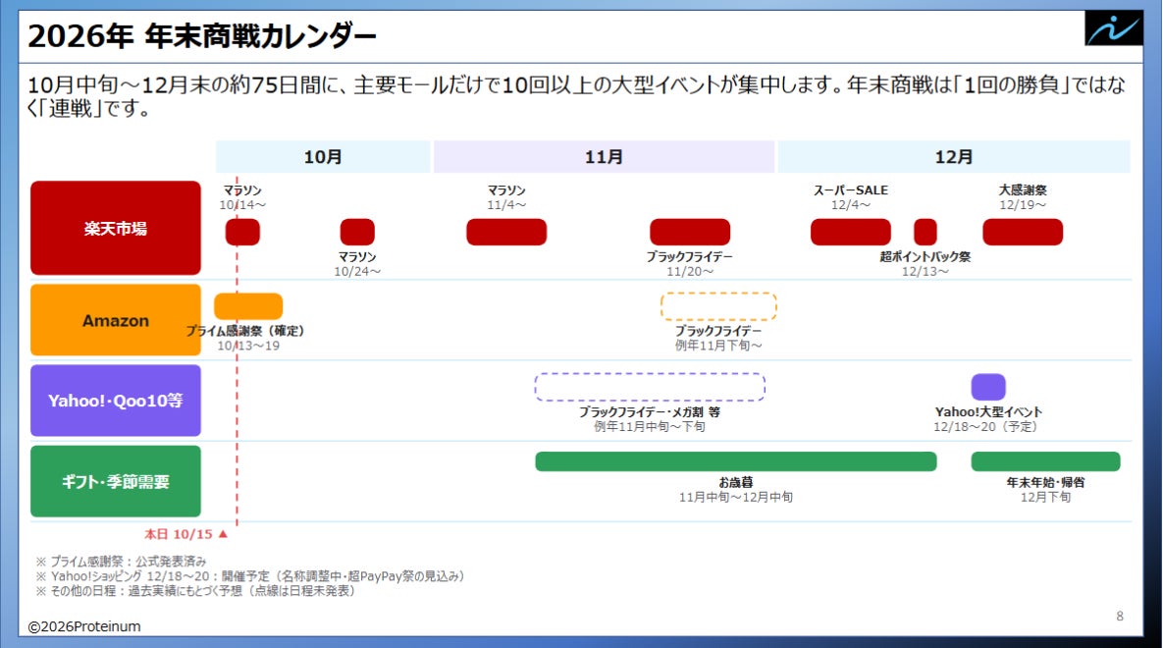Click the 12月 month header
The image size is (1163, 648).
954,157
